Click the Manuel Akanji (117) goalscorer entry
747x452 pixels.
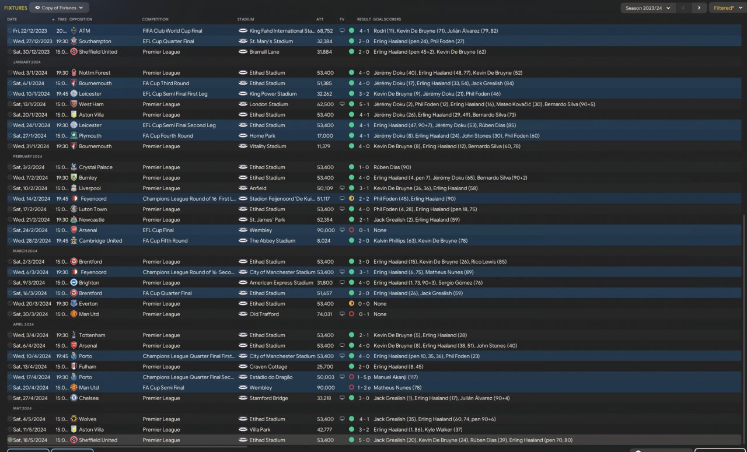[x=396, y=377]
